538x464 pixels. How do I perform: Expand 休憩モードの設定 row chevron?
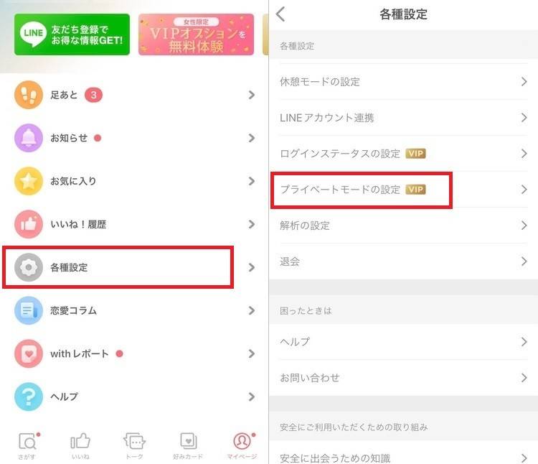524,82
